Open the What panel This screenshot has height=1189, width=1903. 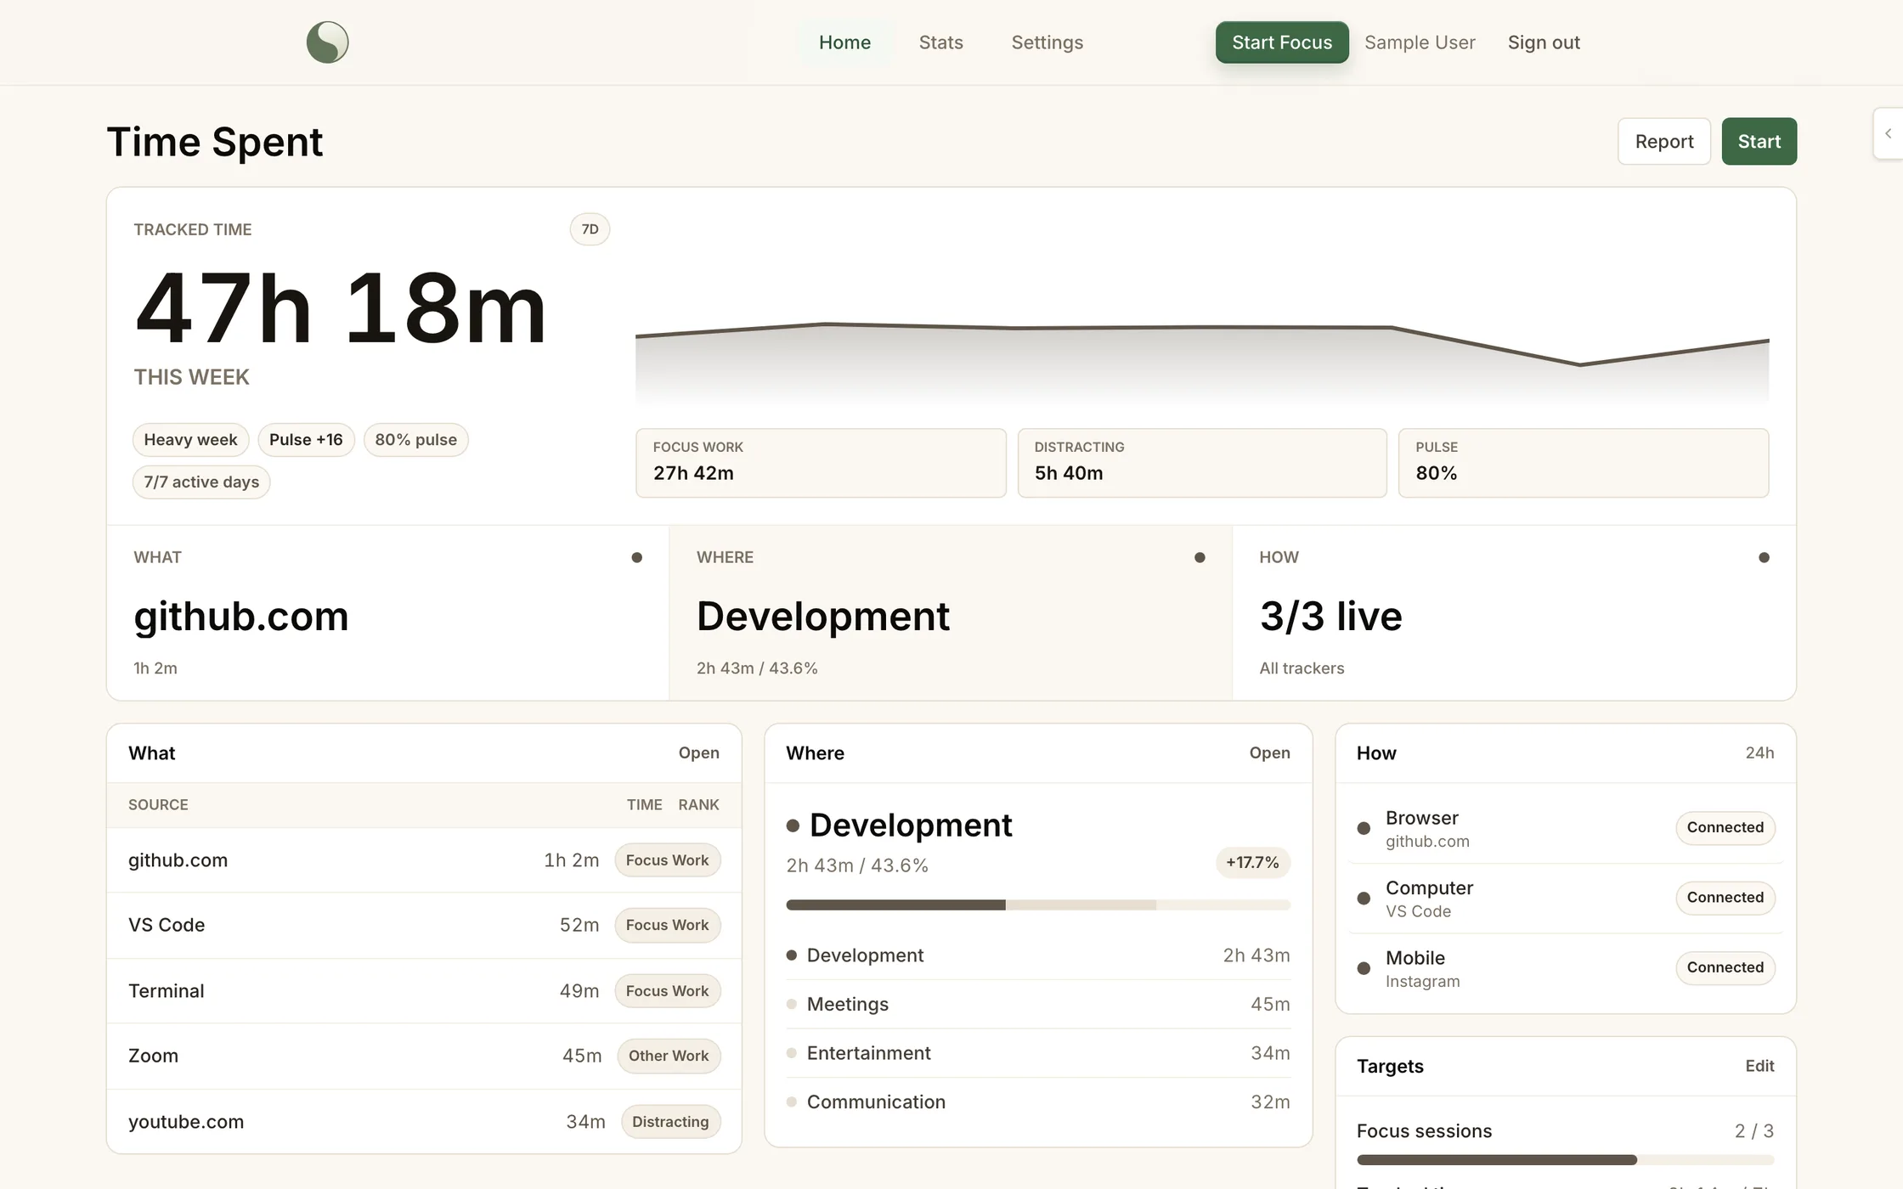[698, 753]
